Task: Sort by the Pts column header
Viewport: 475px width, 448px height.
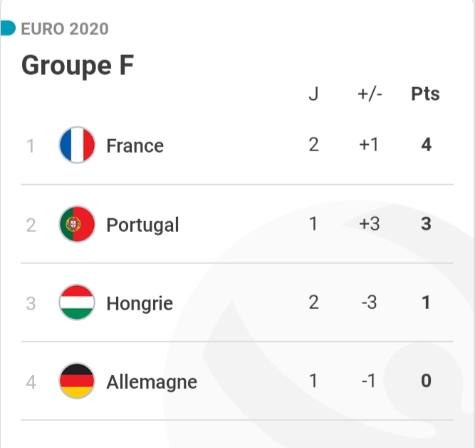Action: [425, 93]
